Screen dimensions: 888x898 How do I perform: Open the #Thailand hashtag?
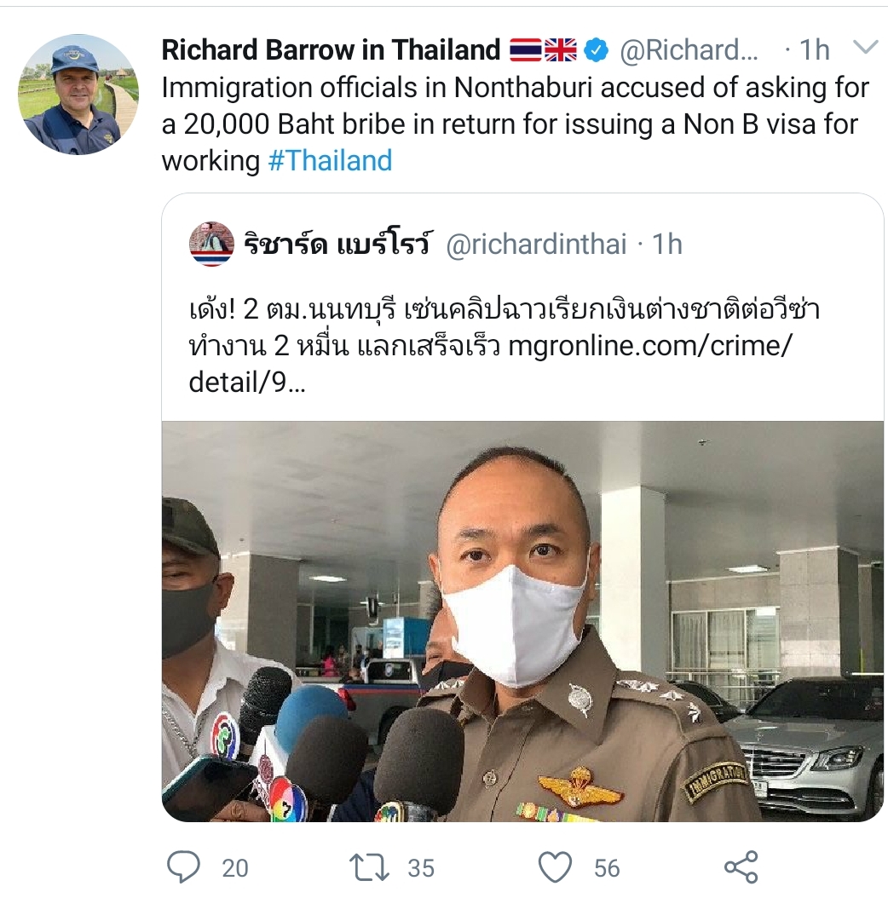(x=330, y=160)
